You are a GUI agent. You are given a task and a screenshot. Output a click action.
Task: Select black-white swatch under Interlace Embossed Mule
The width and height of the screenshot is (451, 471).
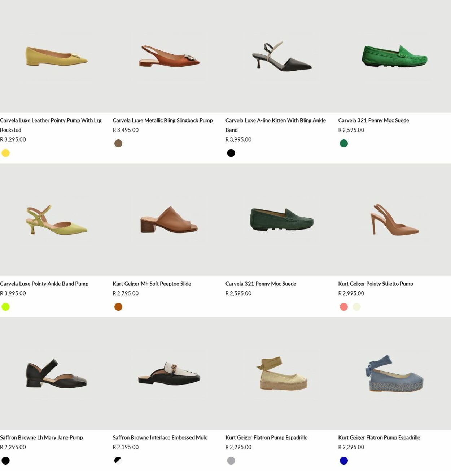coord(118,461)
